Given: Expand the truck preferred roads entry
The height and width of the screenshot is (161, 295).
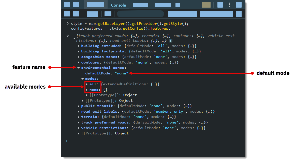Looking at the screenshot, I should (x=78, y=123).
